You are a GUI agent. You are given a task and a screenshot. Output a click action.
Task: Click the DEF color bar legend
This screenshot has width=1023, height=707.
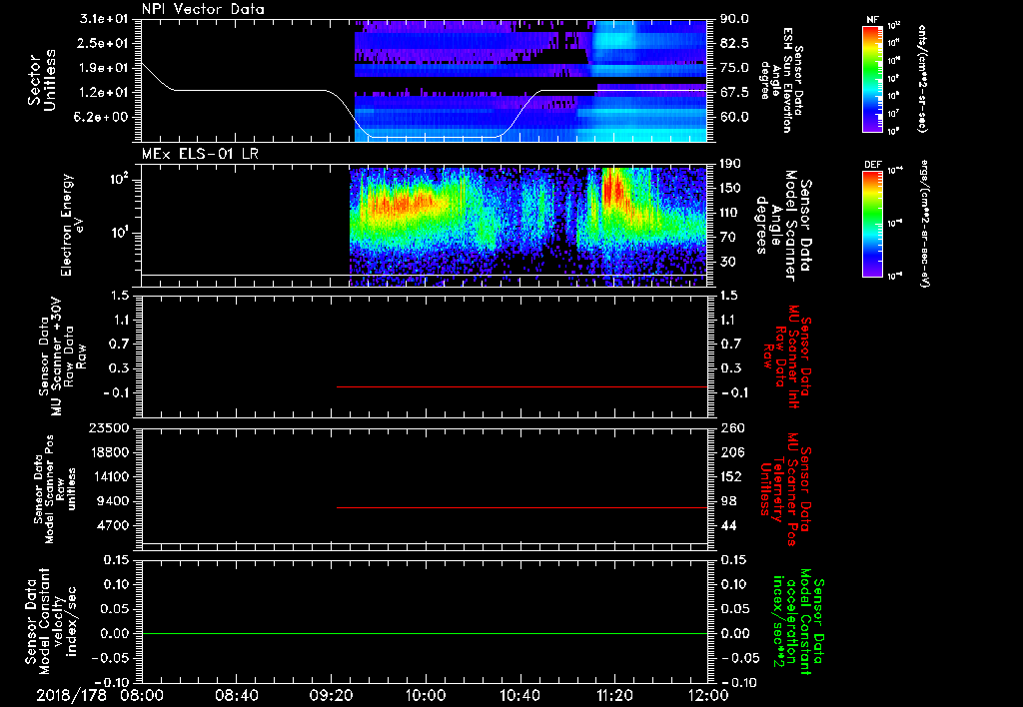pyautogui.click(x=872, y=224)
